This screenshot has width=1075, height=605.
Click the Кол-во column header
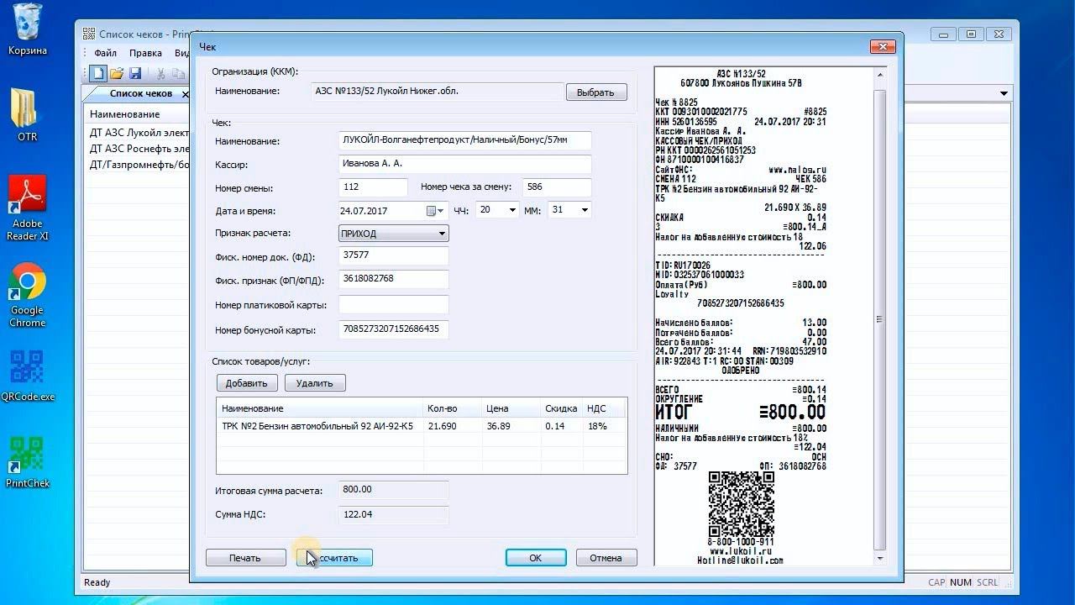(451, 408)
